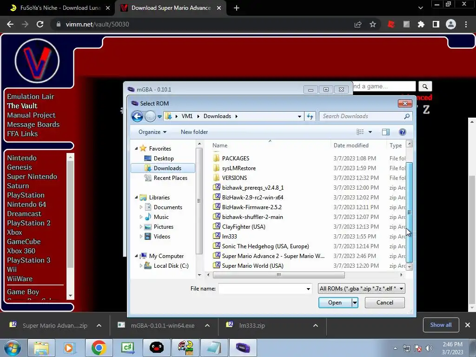Change file view with view icon
Image resolution: width=476 pixels, height=357 pixels.
pyautogui.click(x=360, y=132)
